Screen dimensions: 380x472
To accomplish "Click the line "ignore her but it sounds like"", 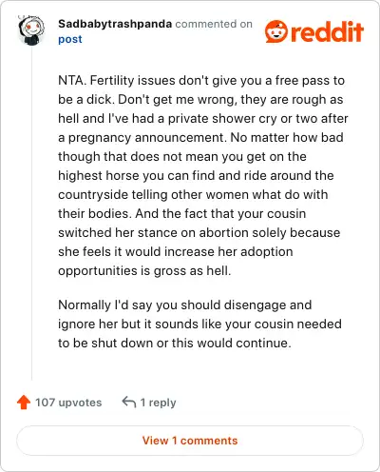I will click(x=199, y=324).
